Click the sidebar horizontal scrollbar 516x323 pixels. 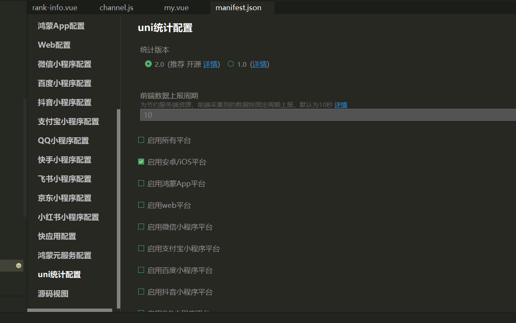point(70,310)
